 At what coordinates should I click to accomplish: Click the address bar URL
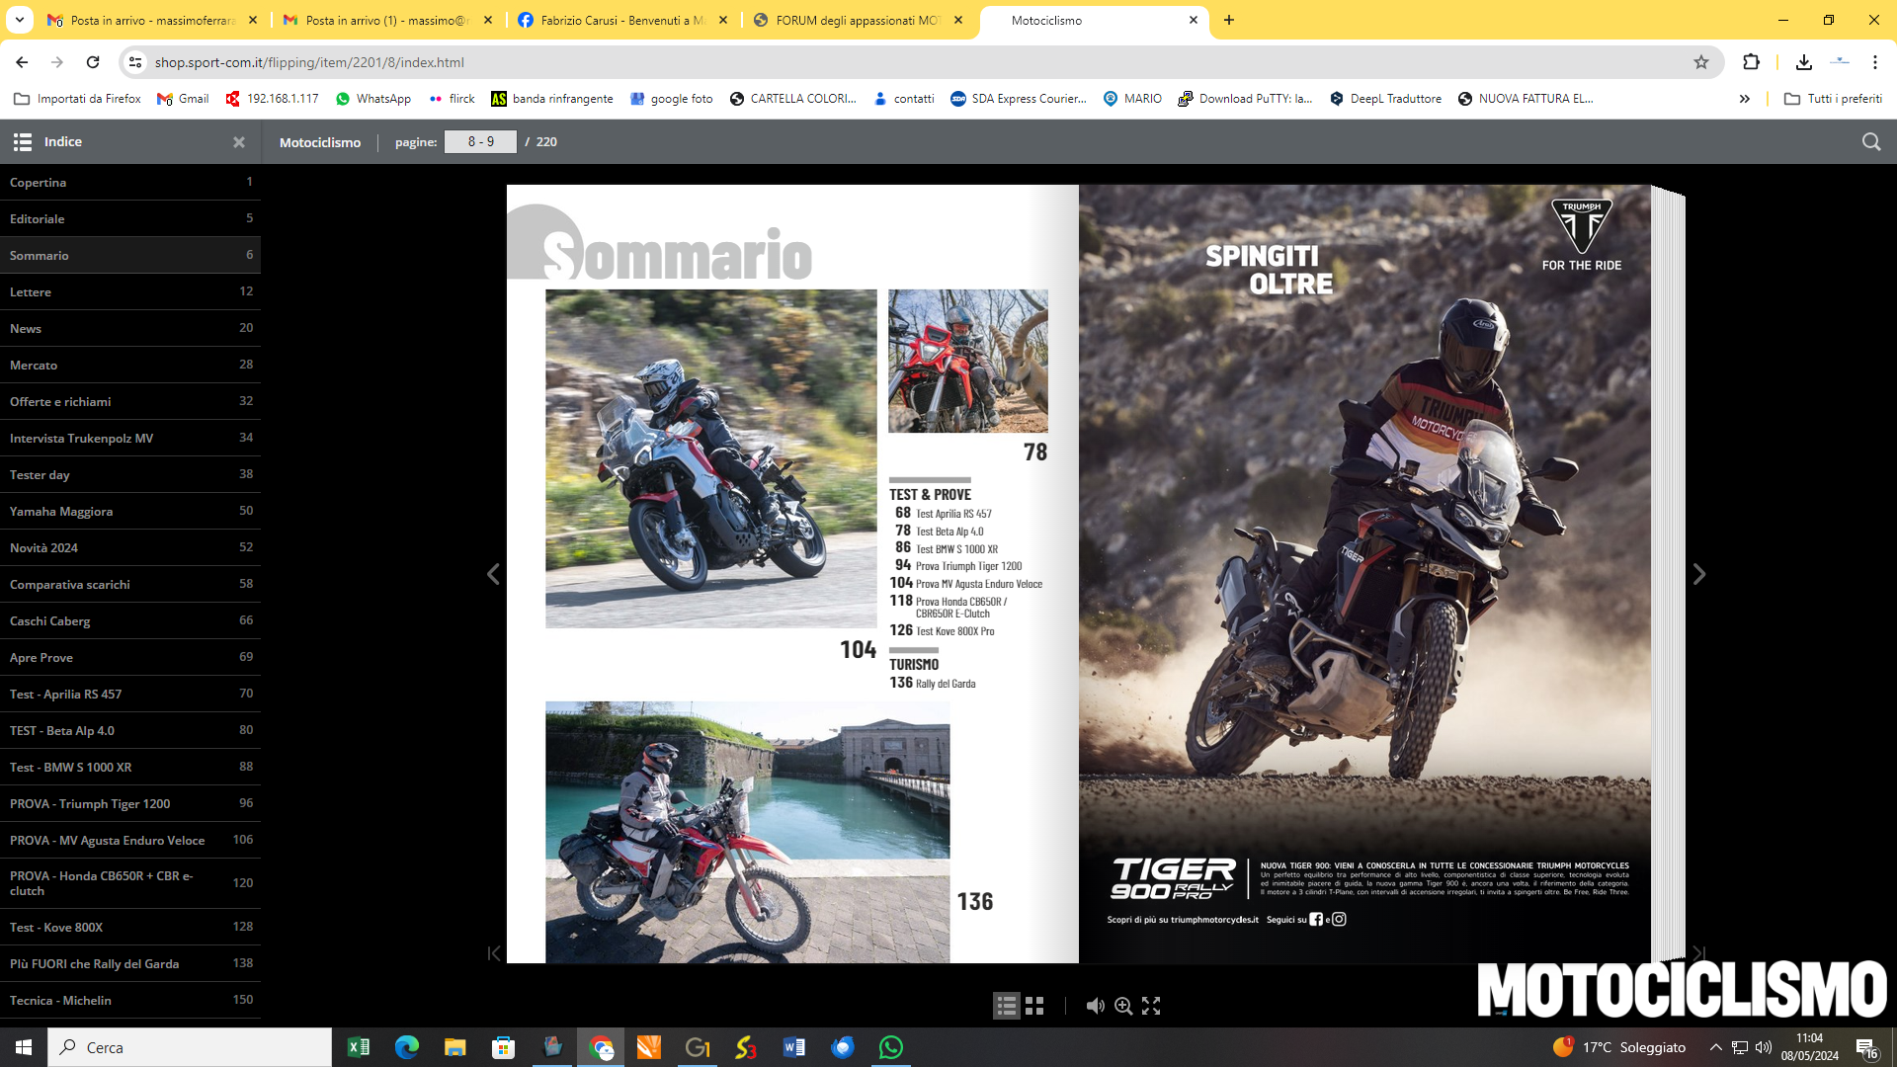click(x=309, y=62)
